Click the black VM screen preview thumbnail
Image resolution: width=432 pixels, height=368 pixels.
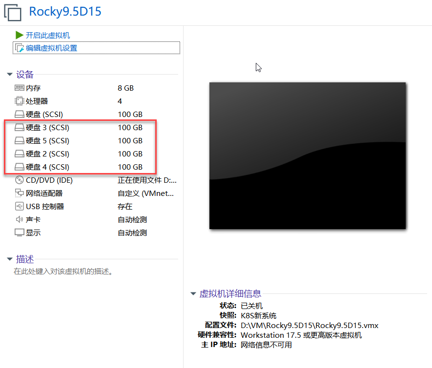coord(308,155)
